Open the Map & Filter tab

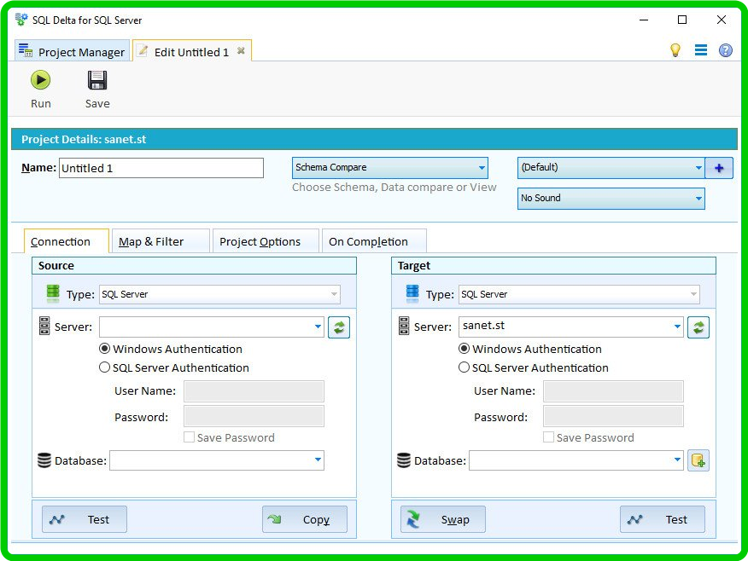(161, 241)
